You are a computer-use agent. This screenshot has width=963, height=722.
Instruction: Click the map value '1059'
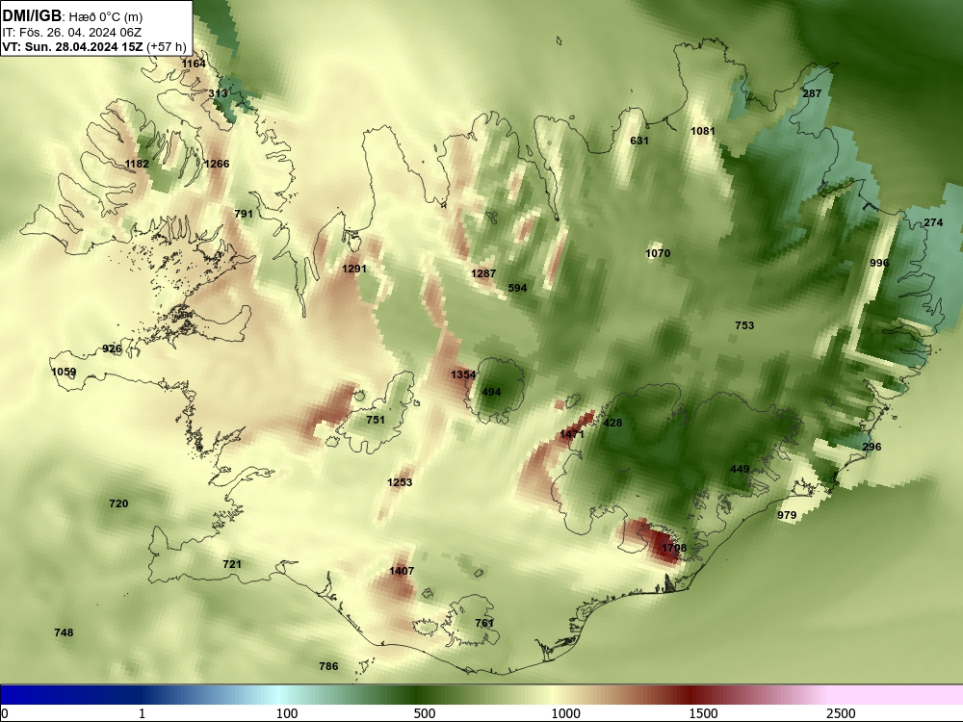64,372
